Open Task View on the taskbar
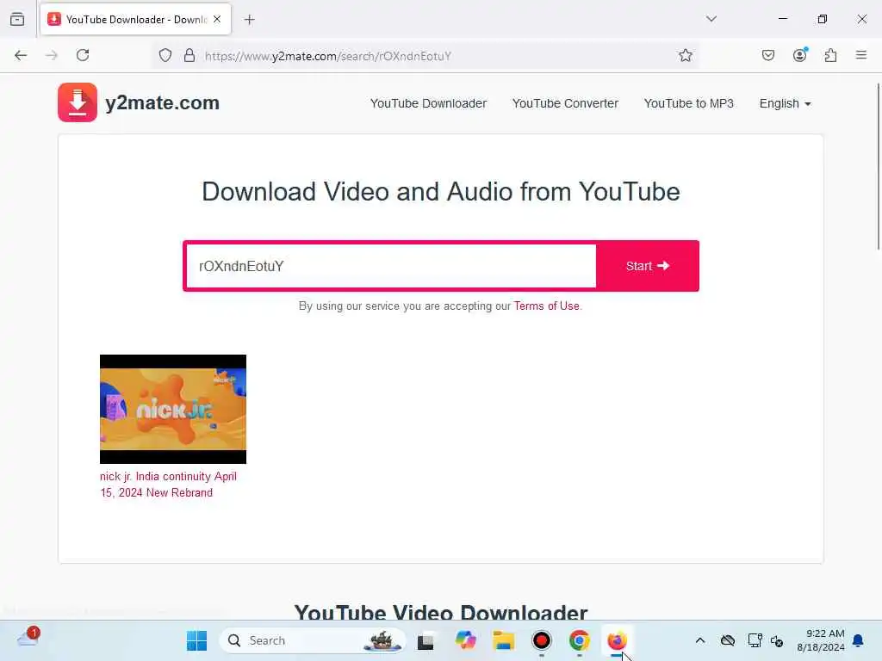 click(425, 640)
